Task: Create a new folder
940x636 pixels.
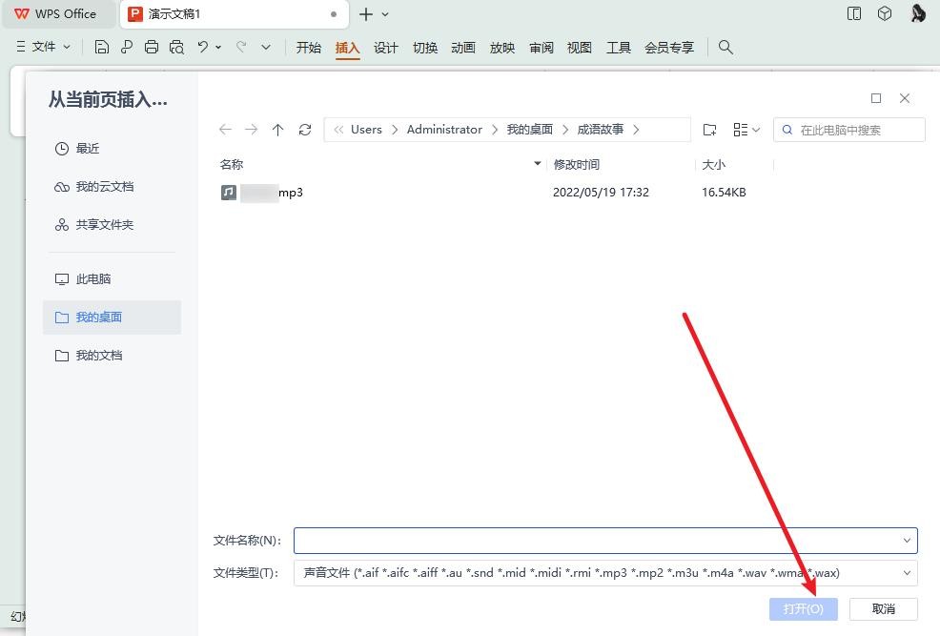Action: click(709, 130)
